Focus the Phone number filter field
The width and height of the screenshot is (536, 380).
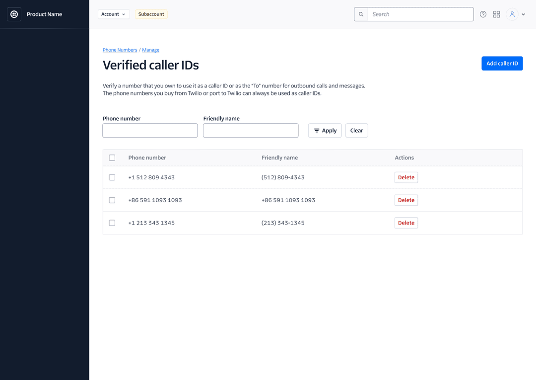[x=150, y=131]
